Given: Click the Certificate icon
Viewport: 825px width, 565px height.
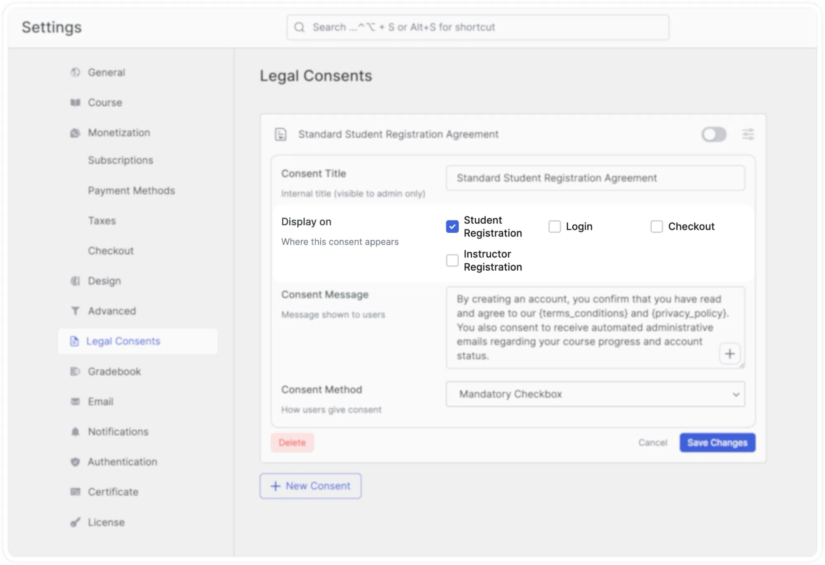Looking at the screenshot, I should 75,492.
